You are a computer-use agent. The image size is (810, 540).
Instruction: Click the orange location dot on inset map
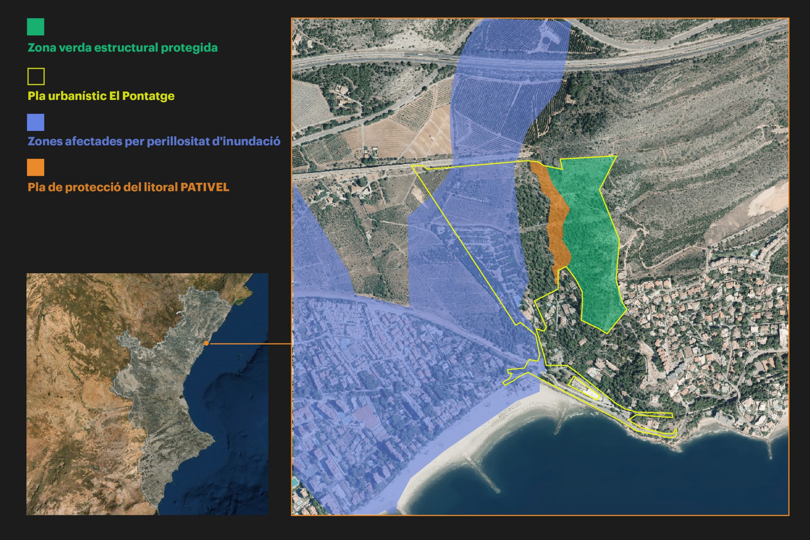click(x=206, y=343)
